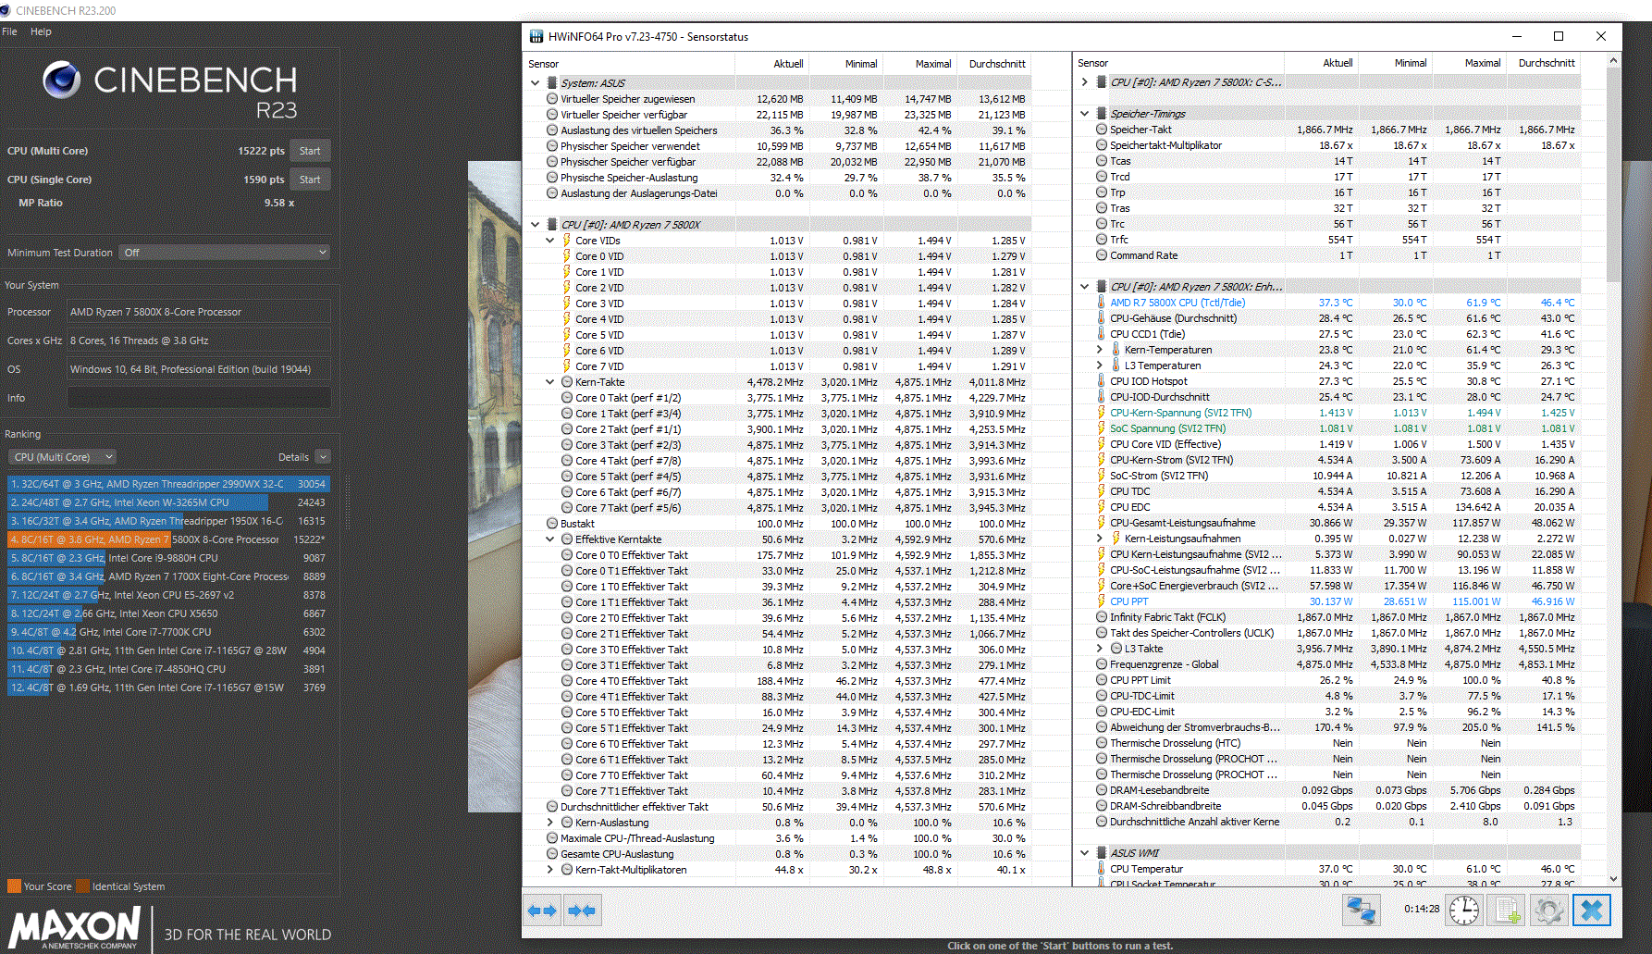This screenshot has height=954, width=1652.
Task: Click the chip icon beside Speicher-Timings
Action: (1102, 113)
